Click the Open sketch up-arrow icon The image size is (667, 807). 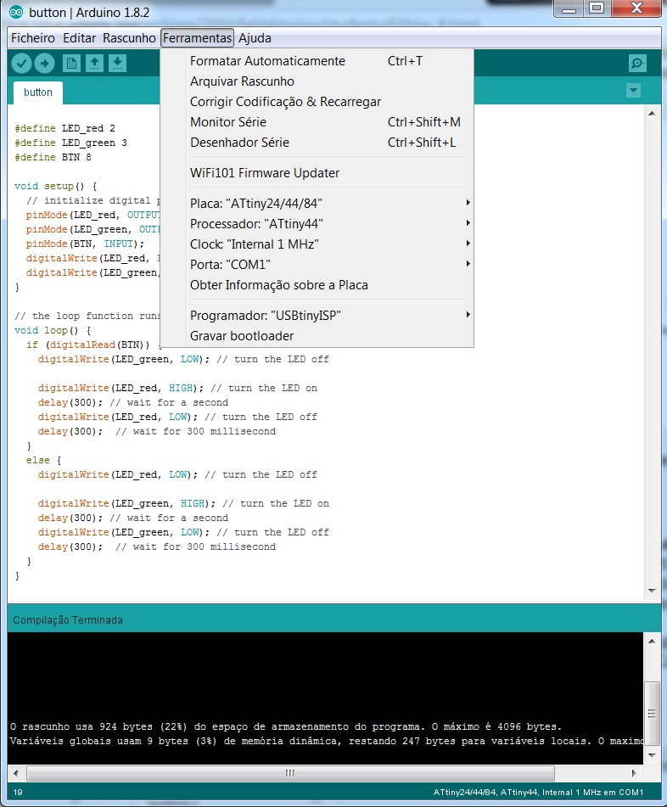click(95, 64)
